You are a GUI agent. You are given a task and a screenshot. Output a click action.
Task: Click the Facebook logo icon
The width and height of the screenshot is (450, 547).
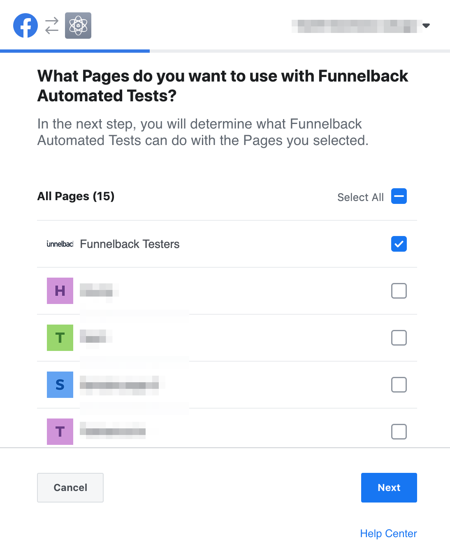26,25
